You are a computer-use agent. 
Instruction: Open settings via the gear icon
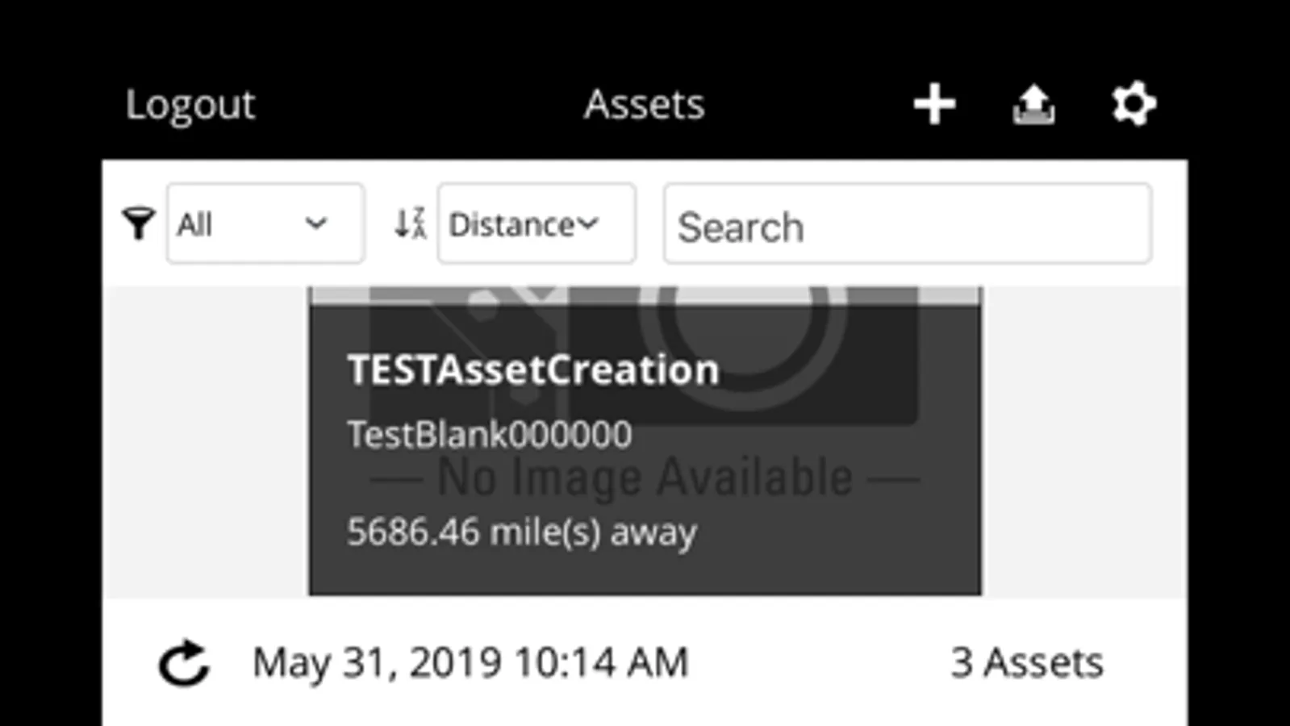1133,104
